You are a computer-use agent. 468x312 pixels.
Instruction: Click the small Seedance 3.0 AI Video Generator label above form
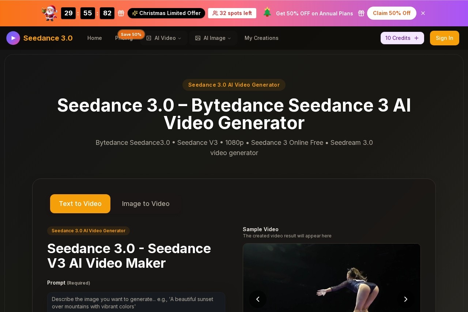pyautogui.click(x=88, y=231)
